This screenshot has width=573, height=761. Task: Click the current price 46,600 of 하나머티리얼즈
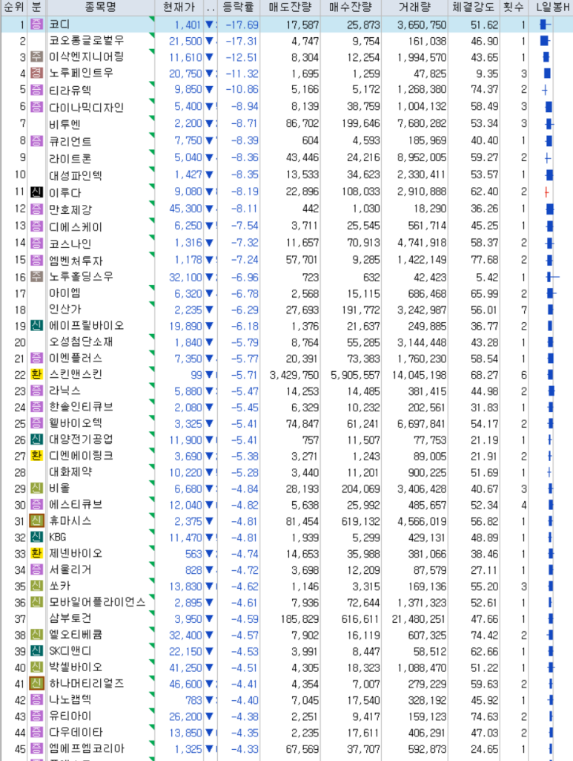click(x=186, y=683)
